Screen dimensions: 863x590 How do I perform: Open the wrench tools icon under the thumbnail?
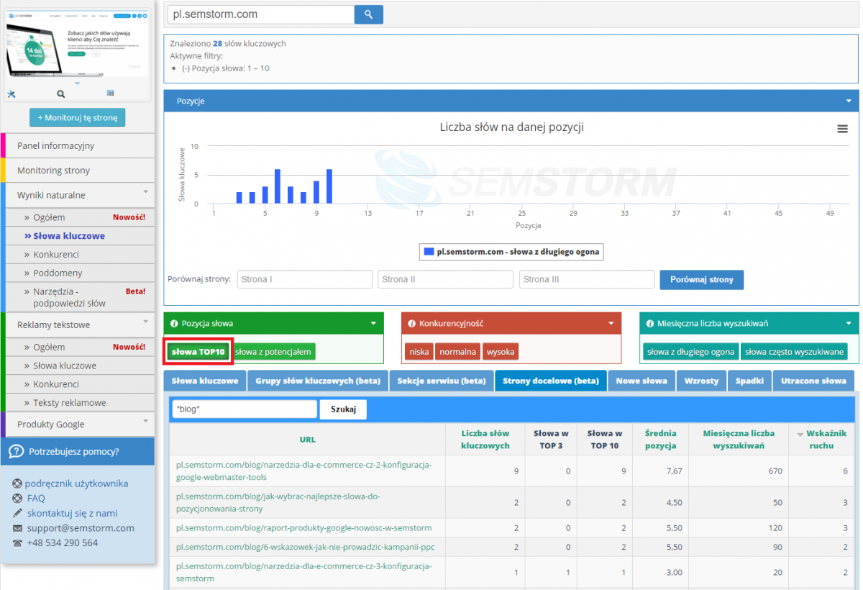tap(11, 94)
